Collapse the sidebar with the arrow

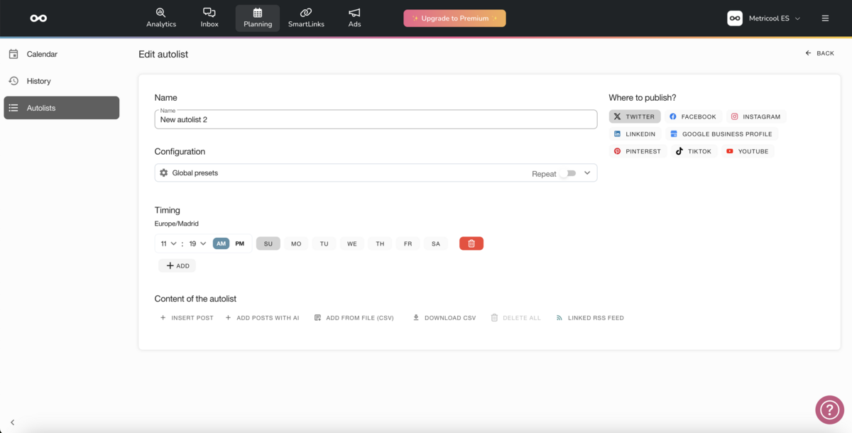click(12, 422)
